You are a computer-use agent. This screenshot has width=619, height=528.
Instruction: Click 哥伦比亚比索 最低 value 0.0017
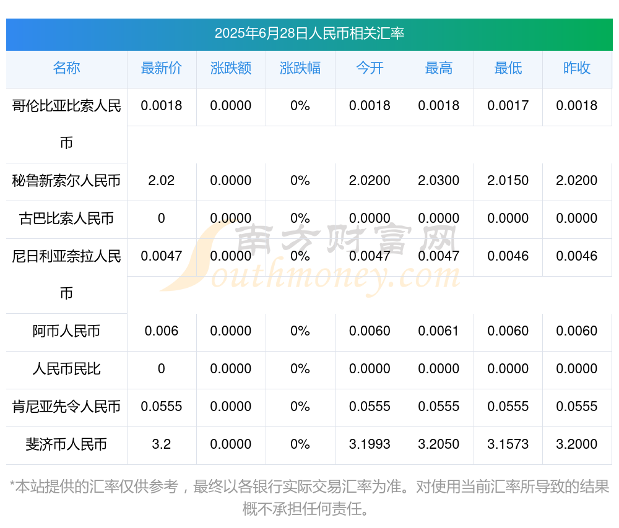tap(508, 106)
